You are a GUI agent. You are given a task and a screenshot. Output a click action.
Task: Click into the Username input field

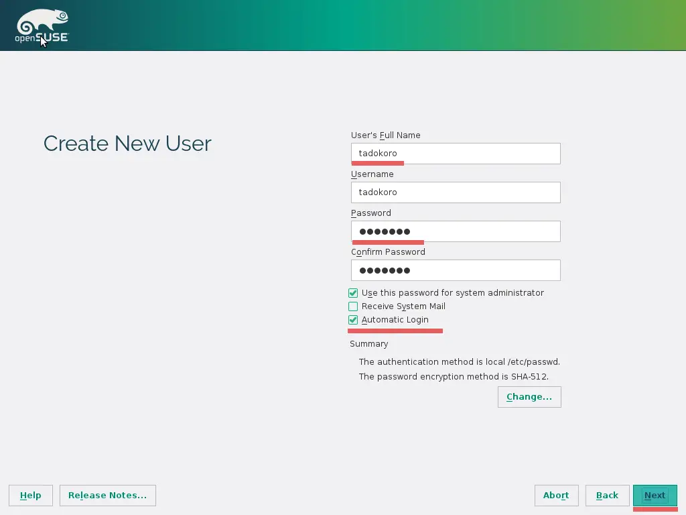click(456, 192)
